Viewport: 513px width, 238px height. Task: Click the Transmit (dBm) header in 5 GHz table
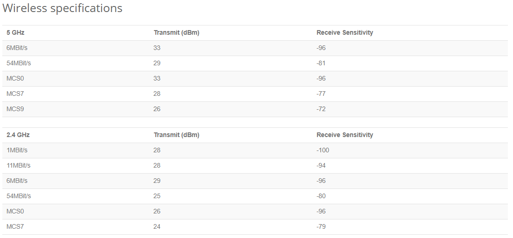pyautogui.click(x=177, y=33)
